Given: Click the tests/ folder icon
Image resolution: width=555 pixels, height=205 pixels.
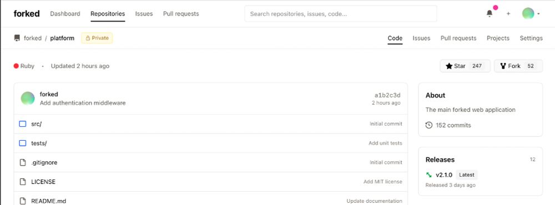Looking at the screenshot, I should pyautogui.click(x=23, y=143).
